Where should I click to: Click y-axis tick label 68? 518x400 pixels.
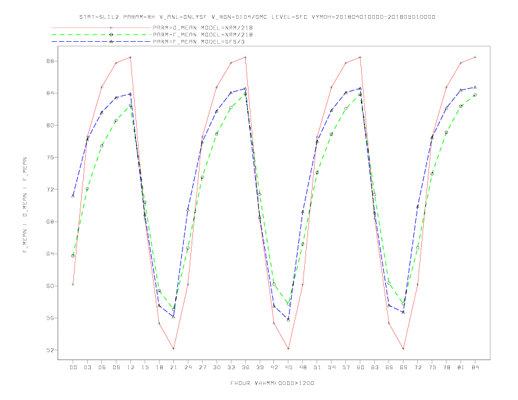coord(50,222)
